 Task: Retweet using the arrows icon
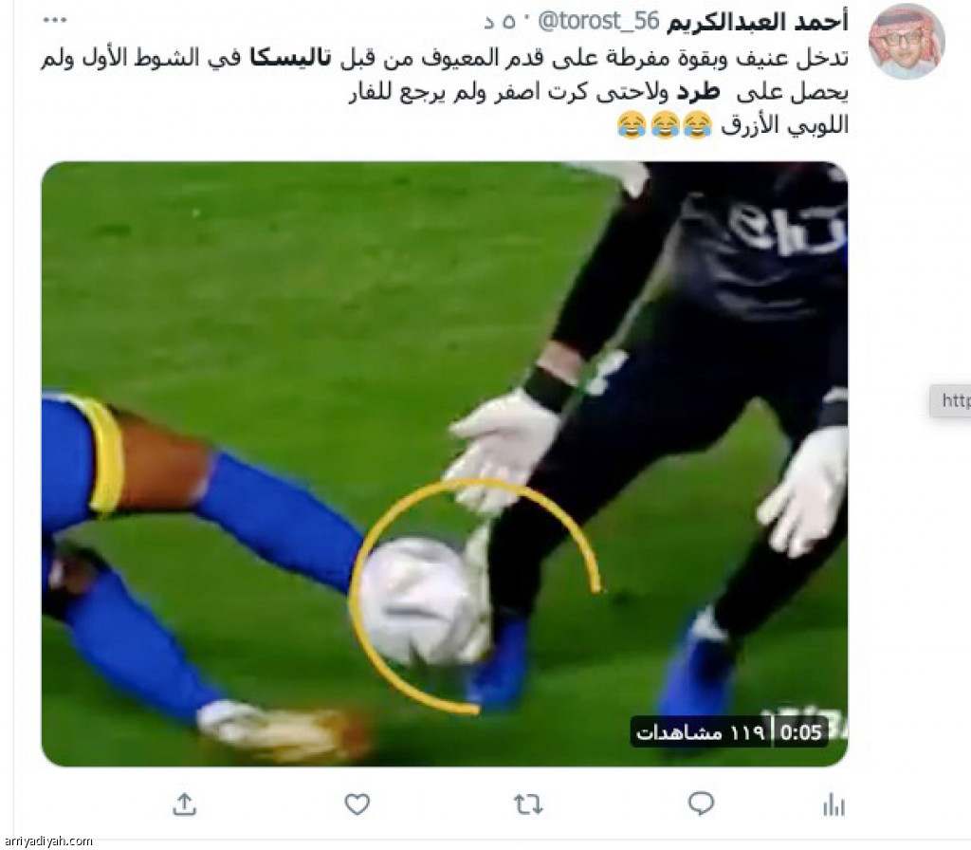[528, 804]
